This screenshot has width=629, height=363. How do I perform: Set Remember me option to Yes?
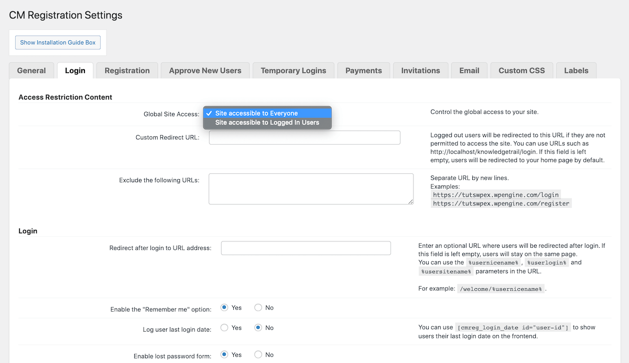point(224,308)
